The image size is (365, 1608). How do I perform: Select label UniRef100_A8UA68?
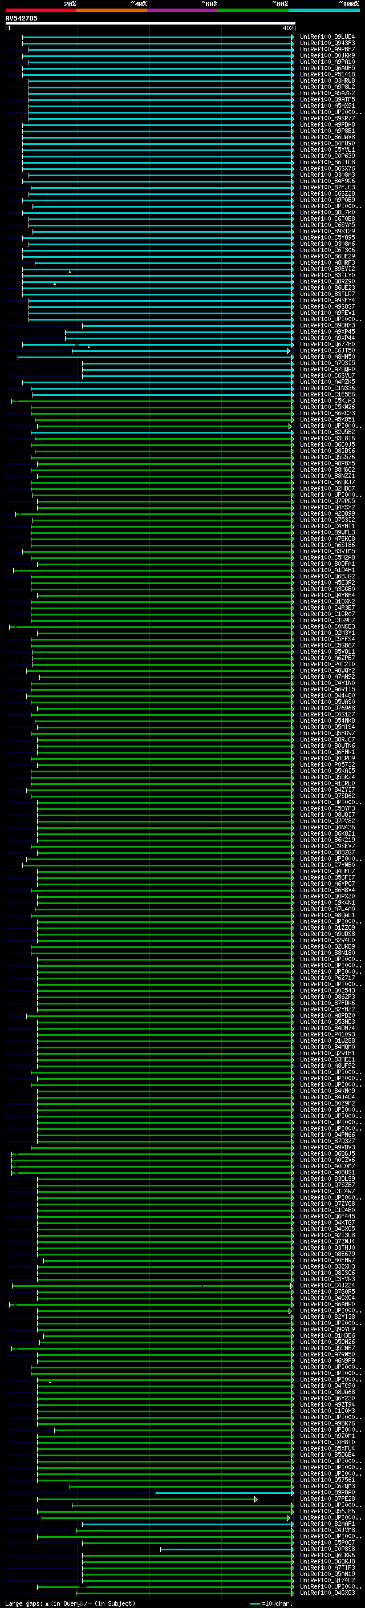(327, 1392)
